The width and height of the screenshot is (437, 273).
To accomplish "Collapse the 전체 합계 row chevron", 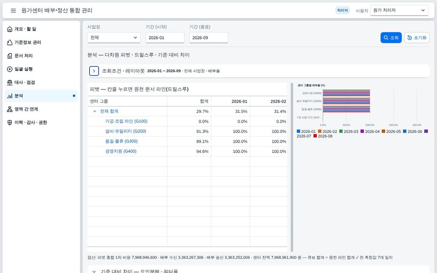I will [95, 111].
